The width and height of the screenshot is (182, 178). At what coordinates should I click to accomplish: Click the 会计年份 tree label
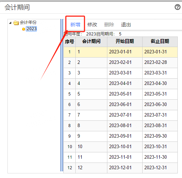[x=28, y=22]
